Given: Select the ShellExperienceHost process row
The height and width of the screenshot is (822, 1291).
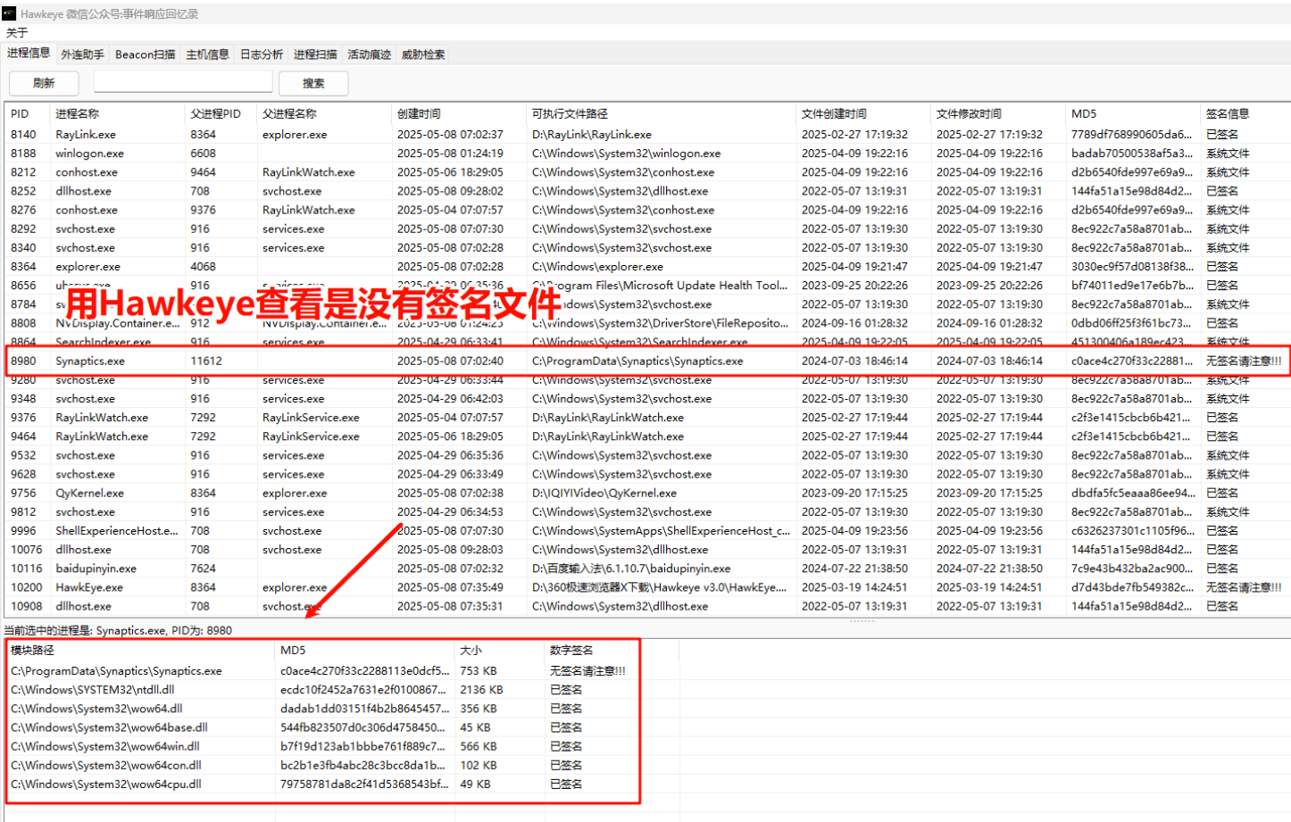Looking at the screenshot, I should (647, 530).
